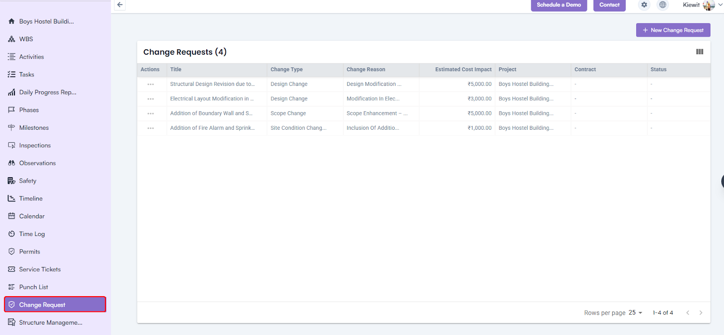
Task: Open the column chooser icon
Action: 700,52
